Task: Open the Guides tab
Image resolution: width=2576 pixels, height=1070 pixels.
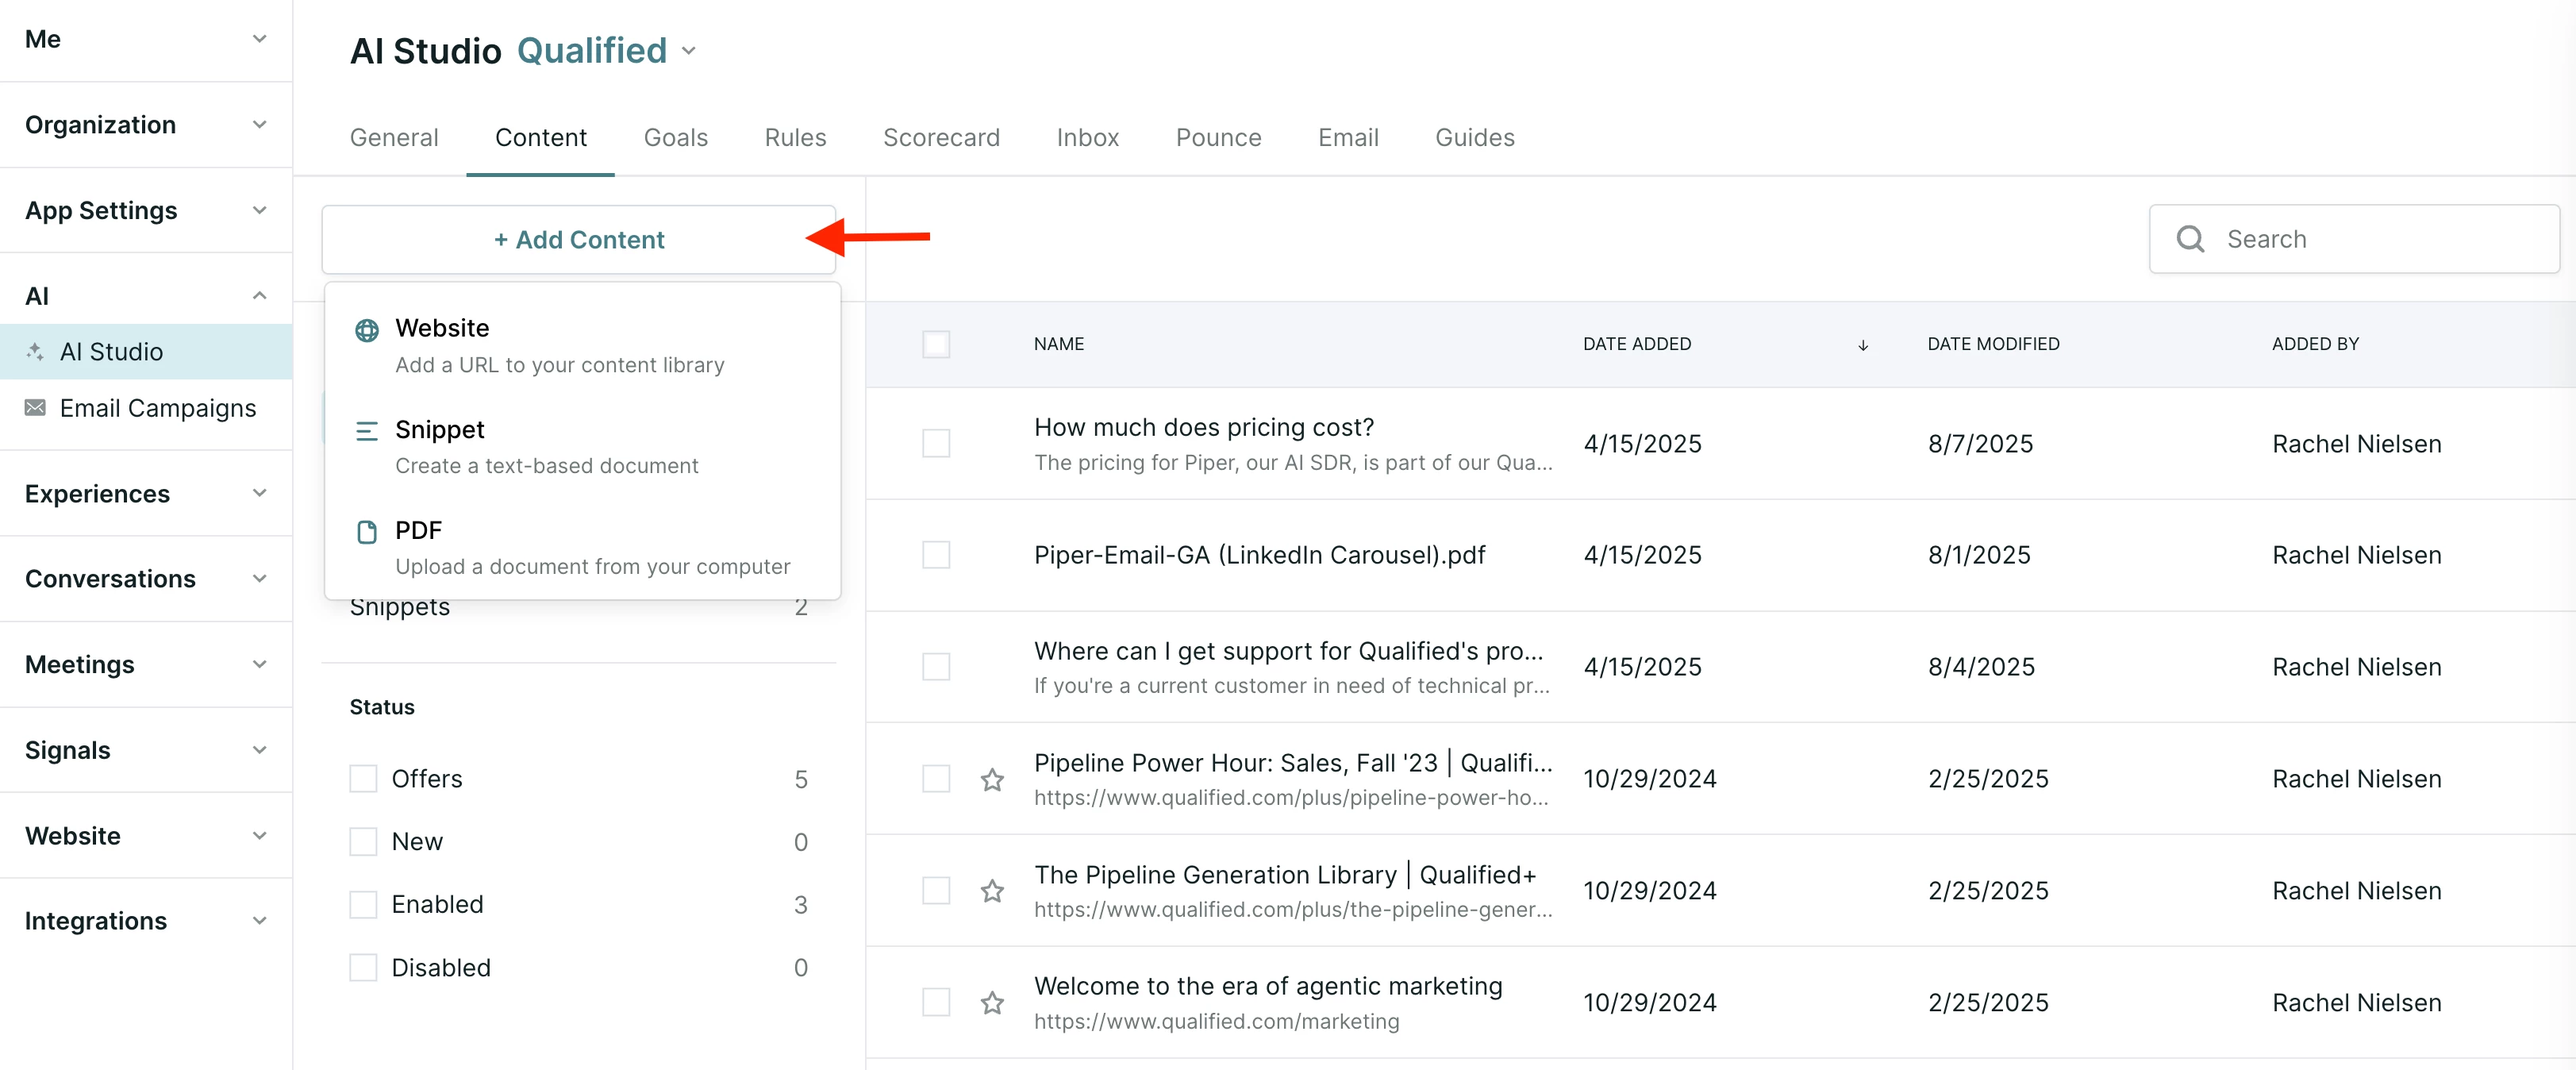Action: [x=1475, y=138]
